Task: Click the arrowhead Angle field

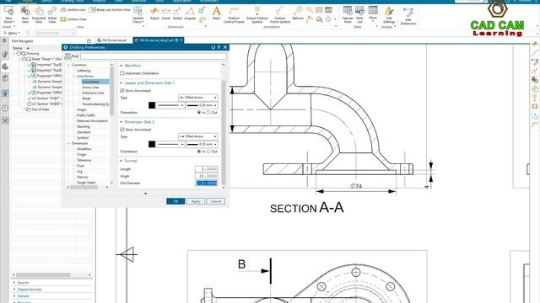Action: coord(206,176)
